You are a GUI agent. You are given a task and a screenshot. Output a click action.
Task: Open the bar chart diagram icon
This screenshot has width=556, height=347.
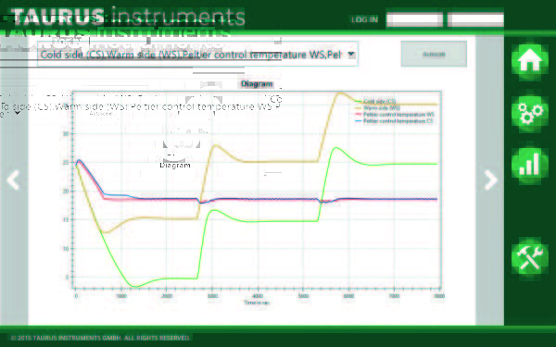pyautogui.click(x=530, y=165)
